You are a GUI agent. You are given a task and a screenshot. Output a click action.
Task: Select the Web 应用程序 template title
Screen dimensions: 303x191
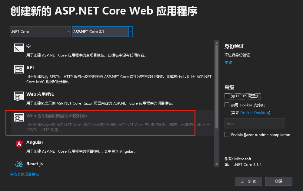pyautogui.click(x=40, y=94)
